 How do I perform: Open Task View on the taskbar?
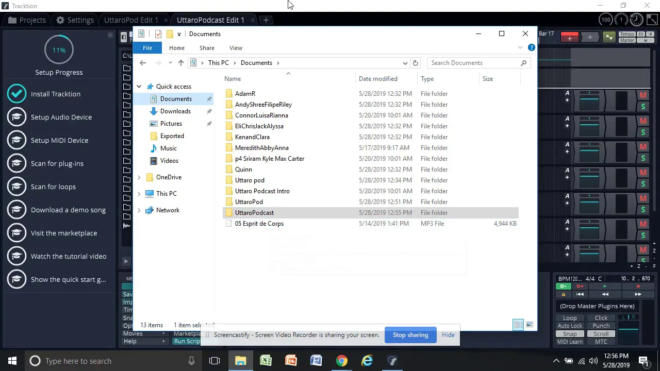pyautogui.click(x=214, y=361)
